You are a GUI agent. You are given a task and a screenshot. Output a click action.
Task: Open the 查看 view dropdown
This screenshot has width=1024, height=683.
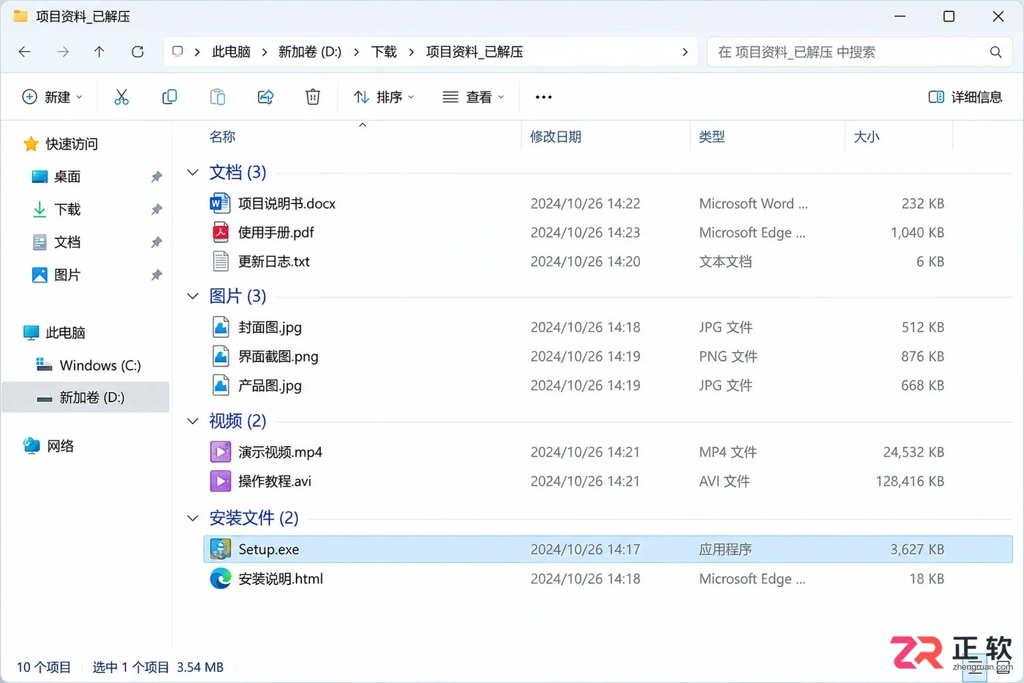pos(473,97)
